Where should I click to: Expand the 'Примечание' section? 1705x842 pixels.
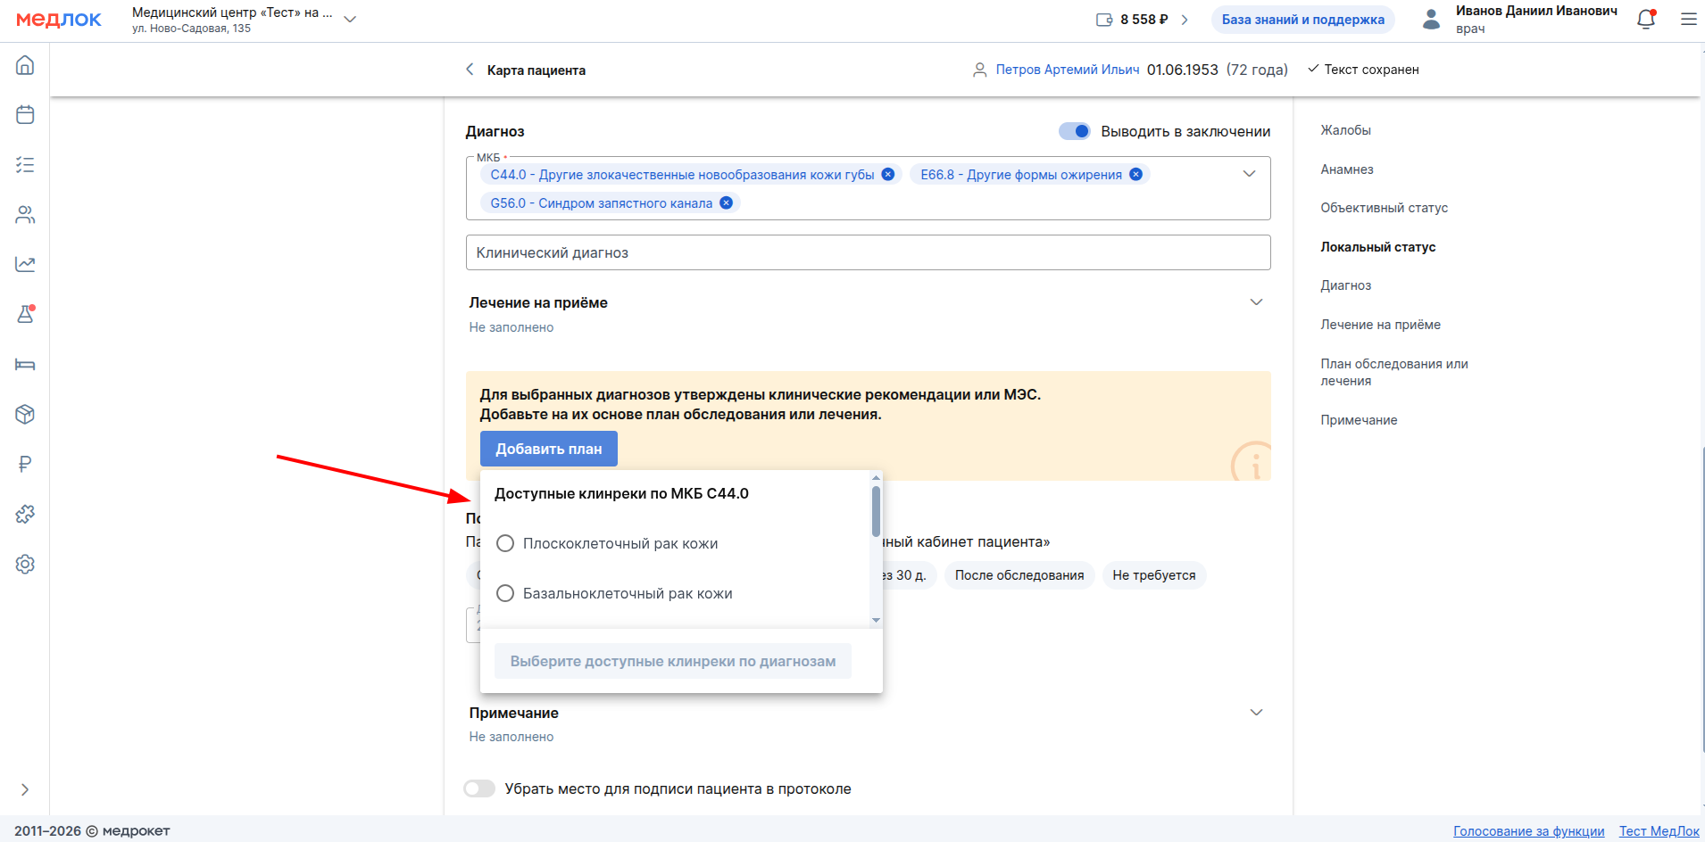(1256, 713)
